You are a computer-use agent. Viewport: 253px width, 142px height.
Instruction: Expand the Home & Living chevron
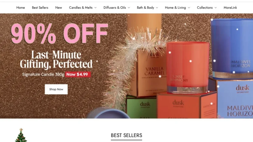tap(189, 8)
